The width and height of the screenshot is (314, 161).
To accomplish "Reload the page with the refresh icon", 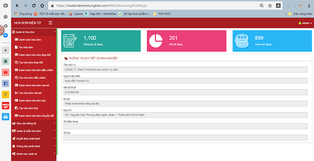I will tap(34, 5).
